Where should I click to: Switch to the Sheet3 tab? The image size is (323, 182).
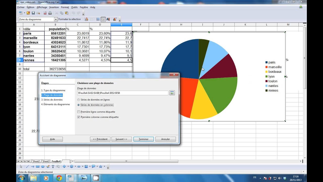pyautogui.click(x=46, y=161)
